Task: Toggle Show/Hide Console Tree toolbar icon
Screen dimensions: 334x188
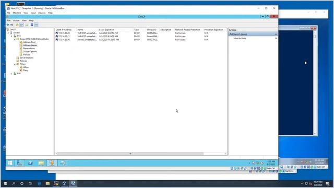Action: (21, 25)
